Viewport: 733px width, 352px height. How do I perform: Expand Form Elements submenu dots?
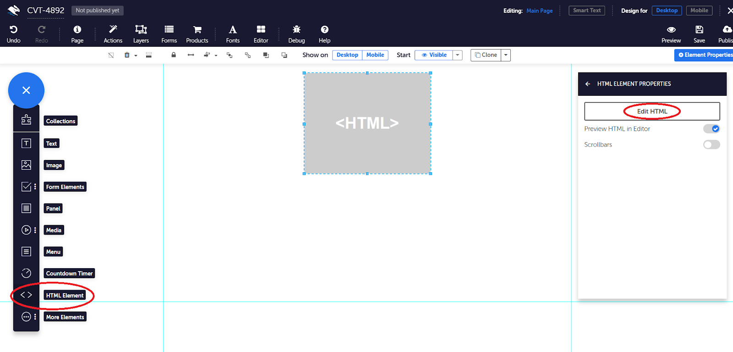click(35, 187)
